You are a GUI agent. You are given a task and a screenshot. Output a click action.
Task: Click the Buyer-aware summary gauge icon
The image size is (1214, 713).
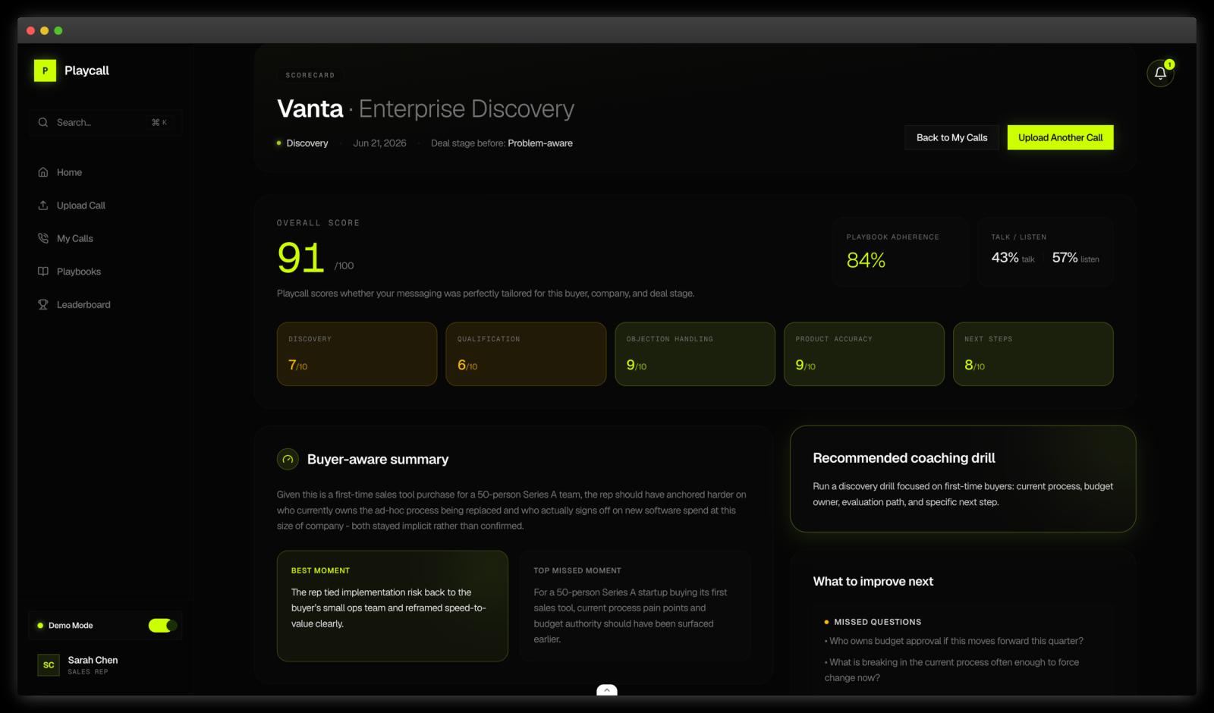pos(288,459)
